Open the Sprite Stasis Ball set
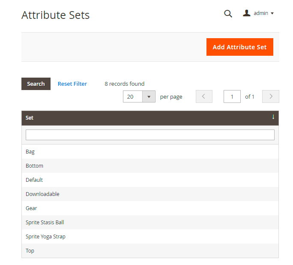 pyautogui.click(x=45, y=223)
